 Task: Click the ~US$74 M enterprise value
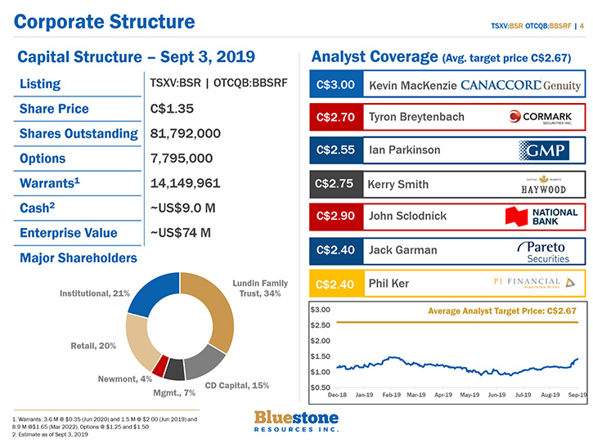point(181,233)
